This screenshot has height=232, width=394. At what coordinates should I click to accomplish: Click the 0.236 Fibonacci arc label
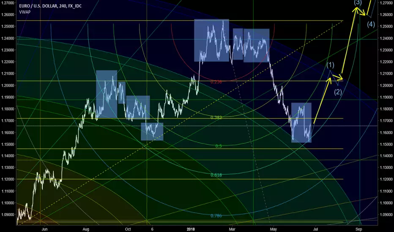pyautogui.click(x=216, y=82)
